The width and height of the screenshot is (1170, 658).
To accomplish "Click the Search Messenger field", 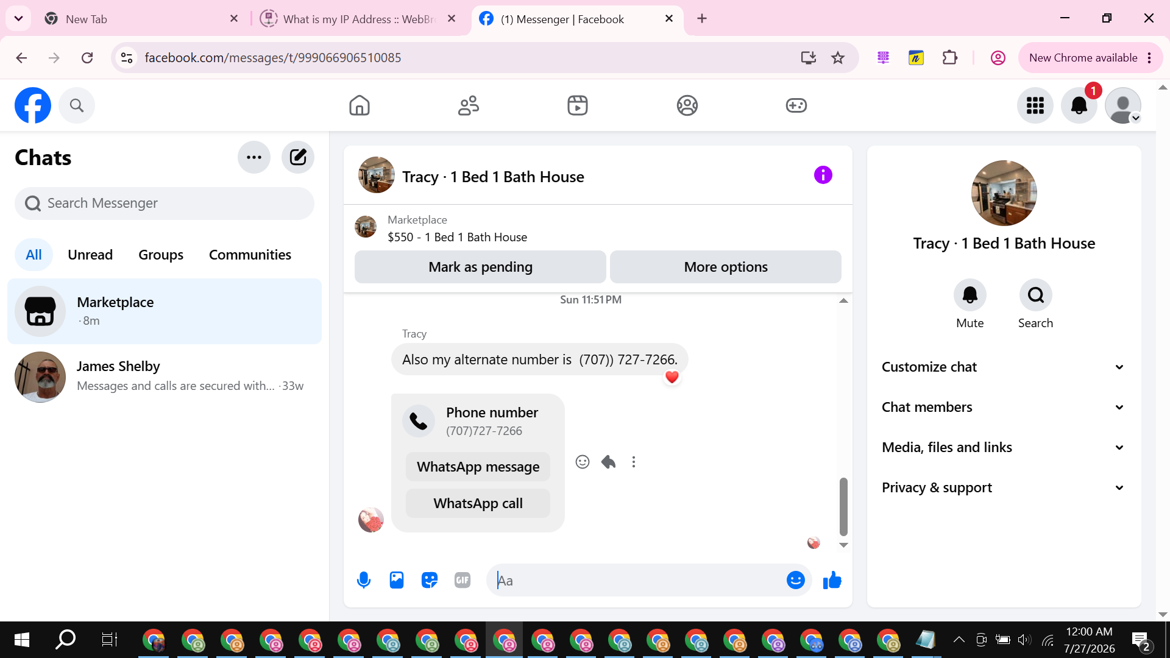I will tap(165, 203).
